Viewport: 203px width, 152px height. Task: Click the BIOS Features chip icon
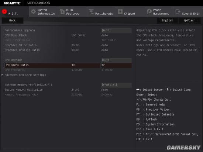[x=62, y=12]
